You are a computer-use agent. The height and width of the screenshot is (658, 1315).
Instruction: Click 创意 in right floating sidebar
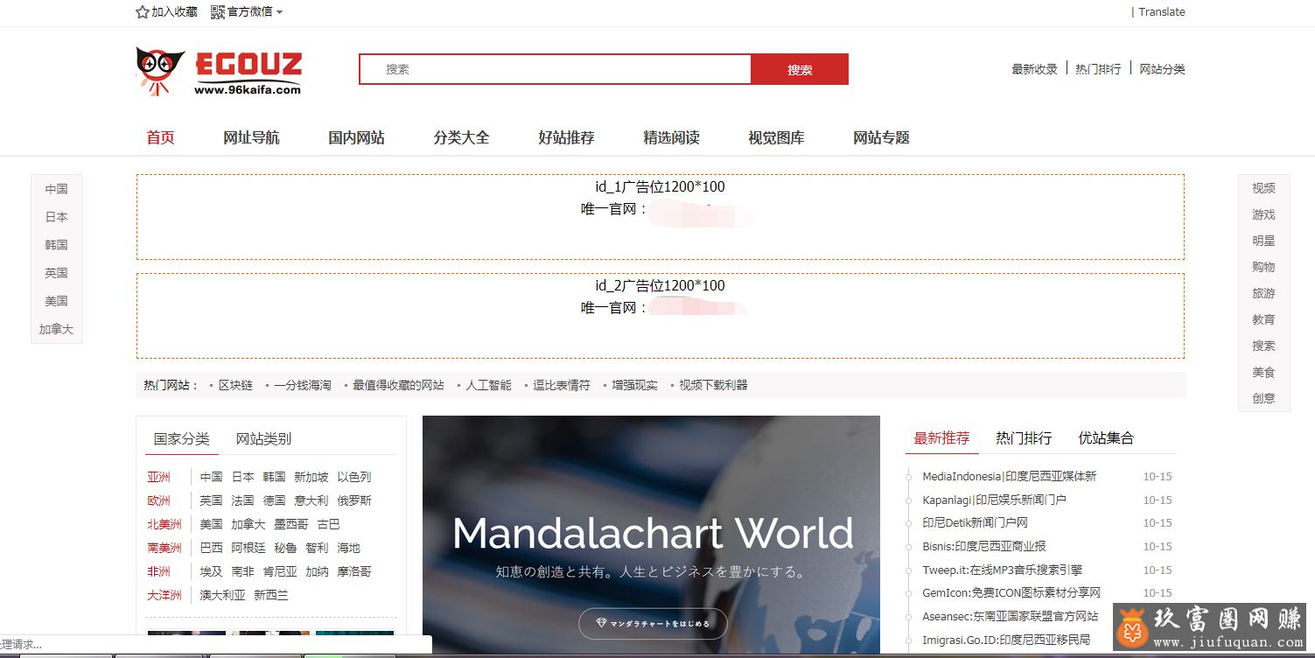pos(1263,398)
